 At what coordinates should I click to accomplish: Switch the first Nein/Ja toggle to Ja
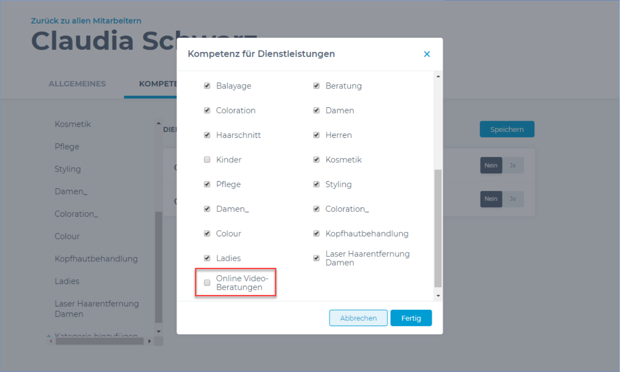coord(512,165)
